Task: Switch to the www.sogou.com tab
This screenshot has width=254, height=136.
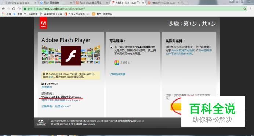Action: [x=164, y=3]
